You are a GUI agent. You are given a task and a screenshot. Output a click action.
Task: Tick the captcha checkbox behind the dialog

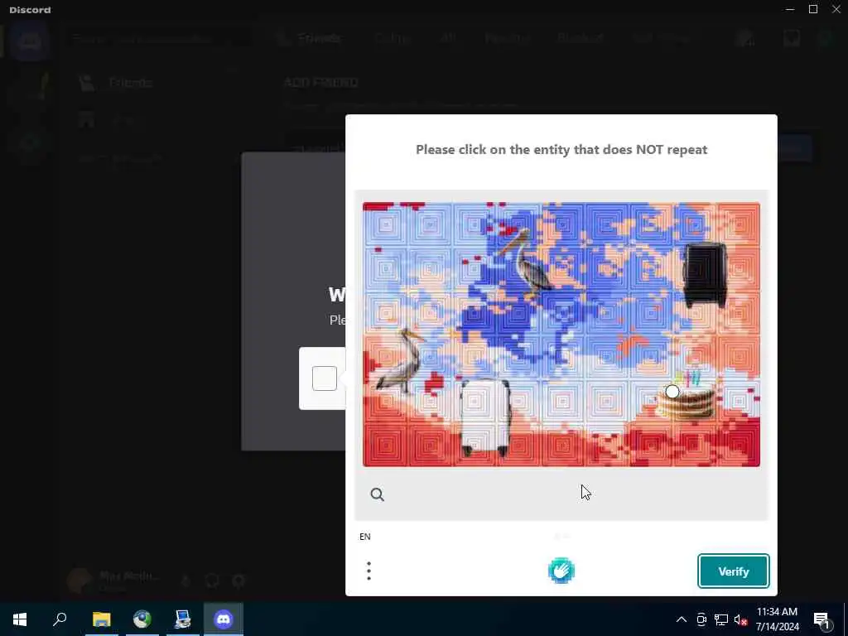(325, 378)
